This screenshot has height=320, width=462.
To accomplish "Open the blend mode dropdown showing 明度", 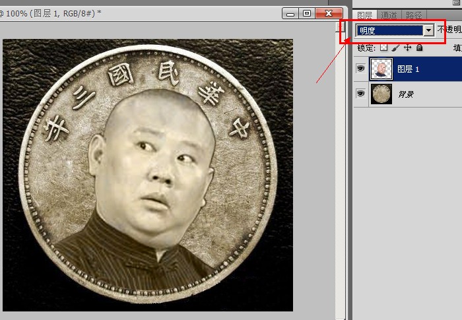I will pyautogui.click(x=395, y=30).
